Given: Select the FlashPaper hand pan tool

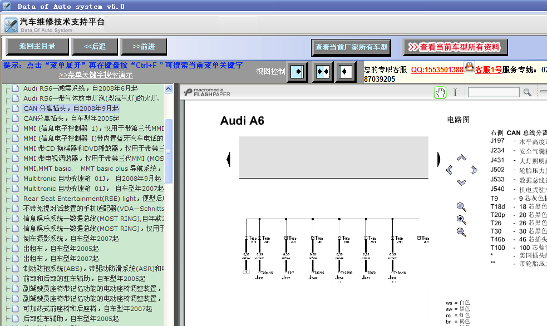Looking at the screenshot, I should point(440,92).
